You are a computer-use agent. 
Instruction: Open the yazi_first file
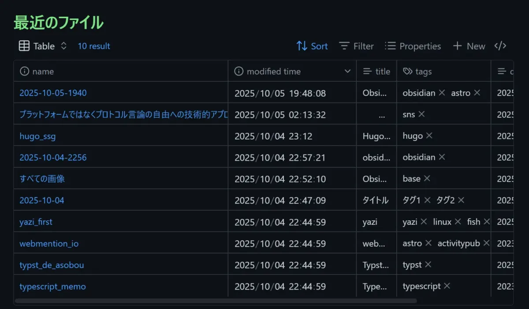(x=36, y=222)
